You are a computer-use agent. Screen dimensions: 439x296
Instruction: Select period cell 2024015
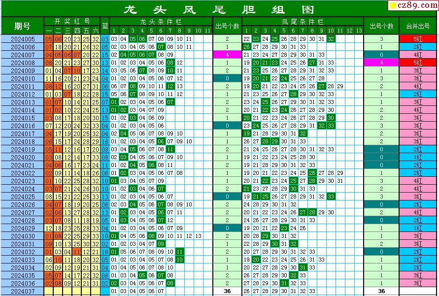coord(23,118)
